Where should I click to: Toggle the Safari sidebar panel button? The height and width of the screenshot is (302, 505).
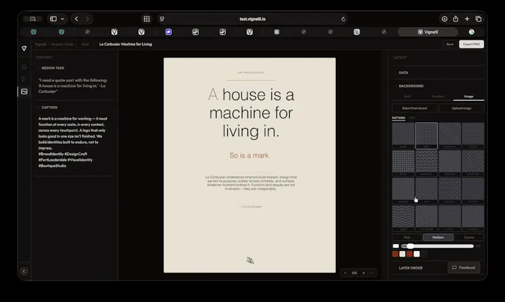[x=54, y=19]
